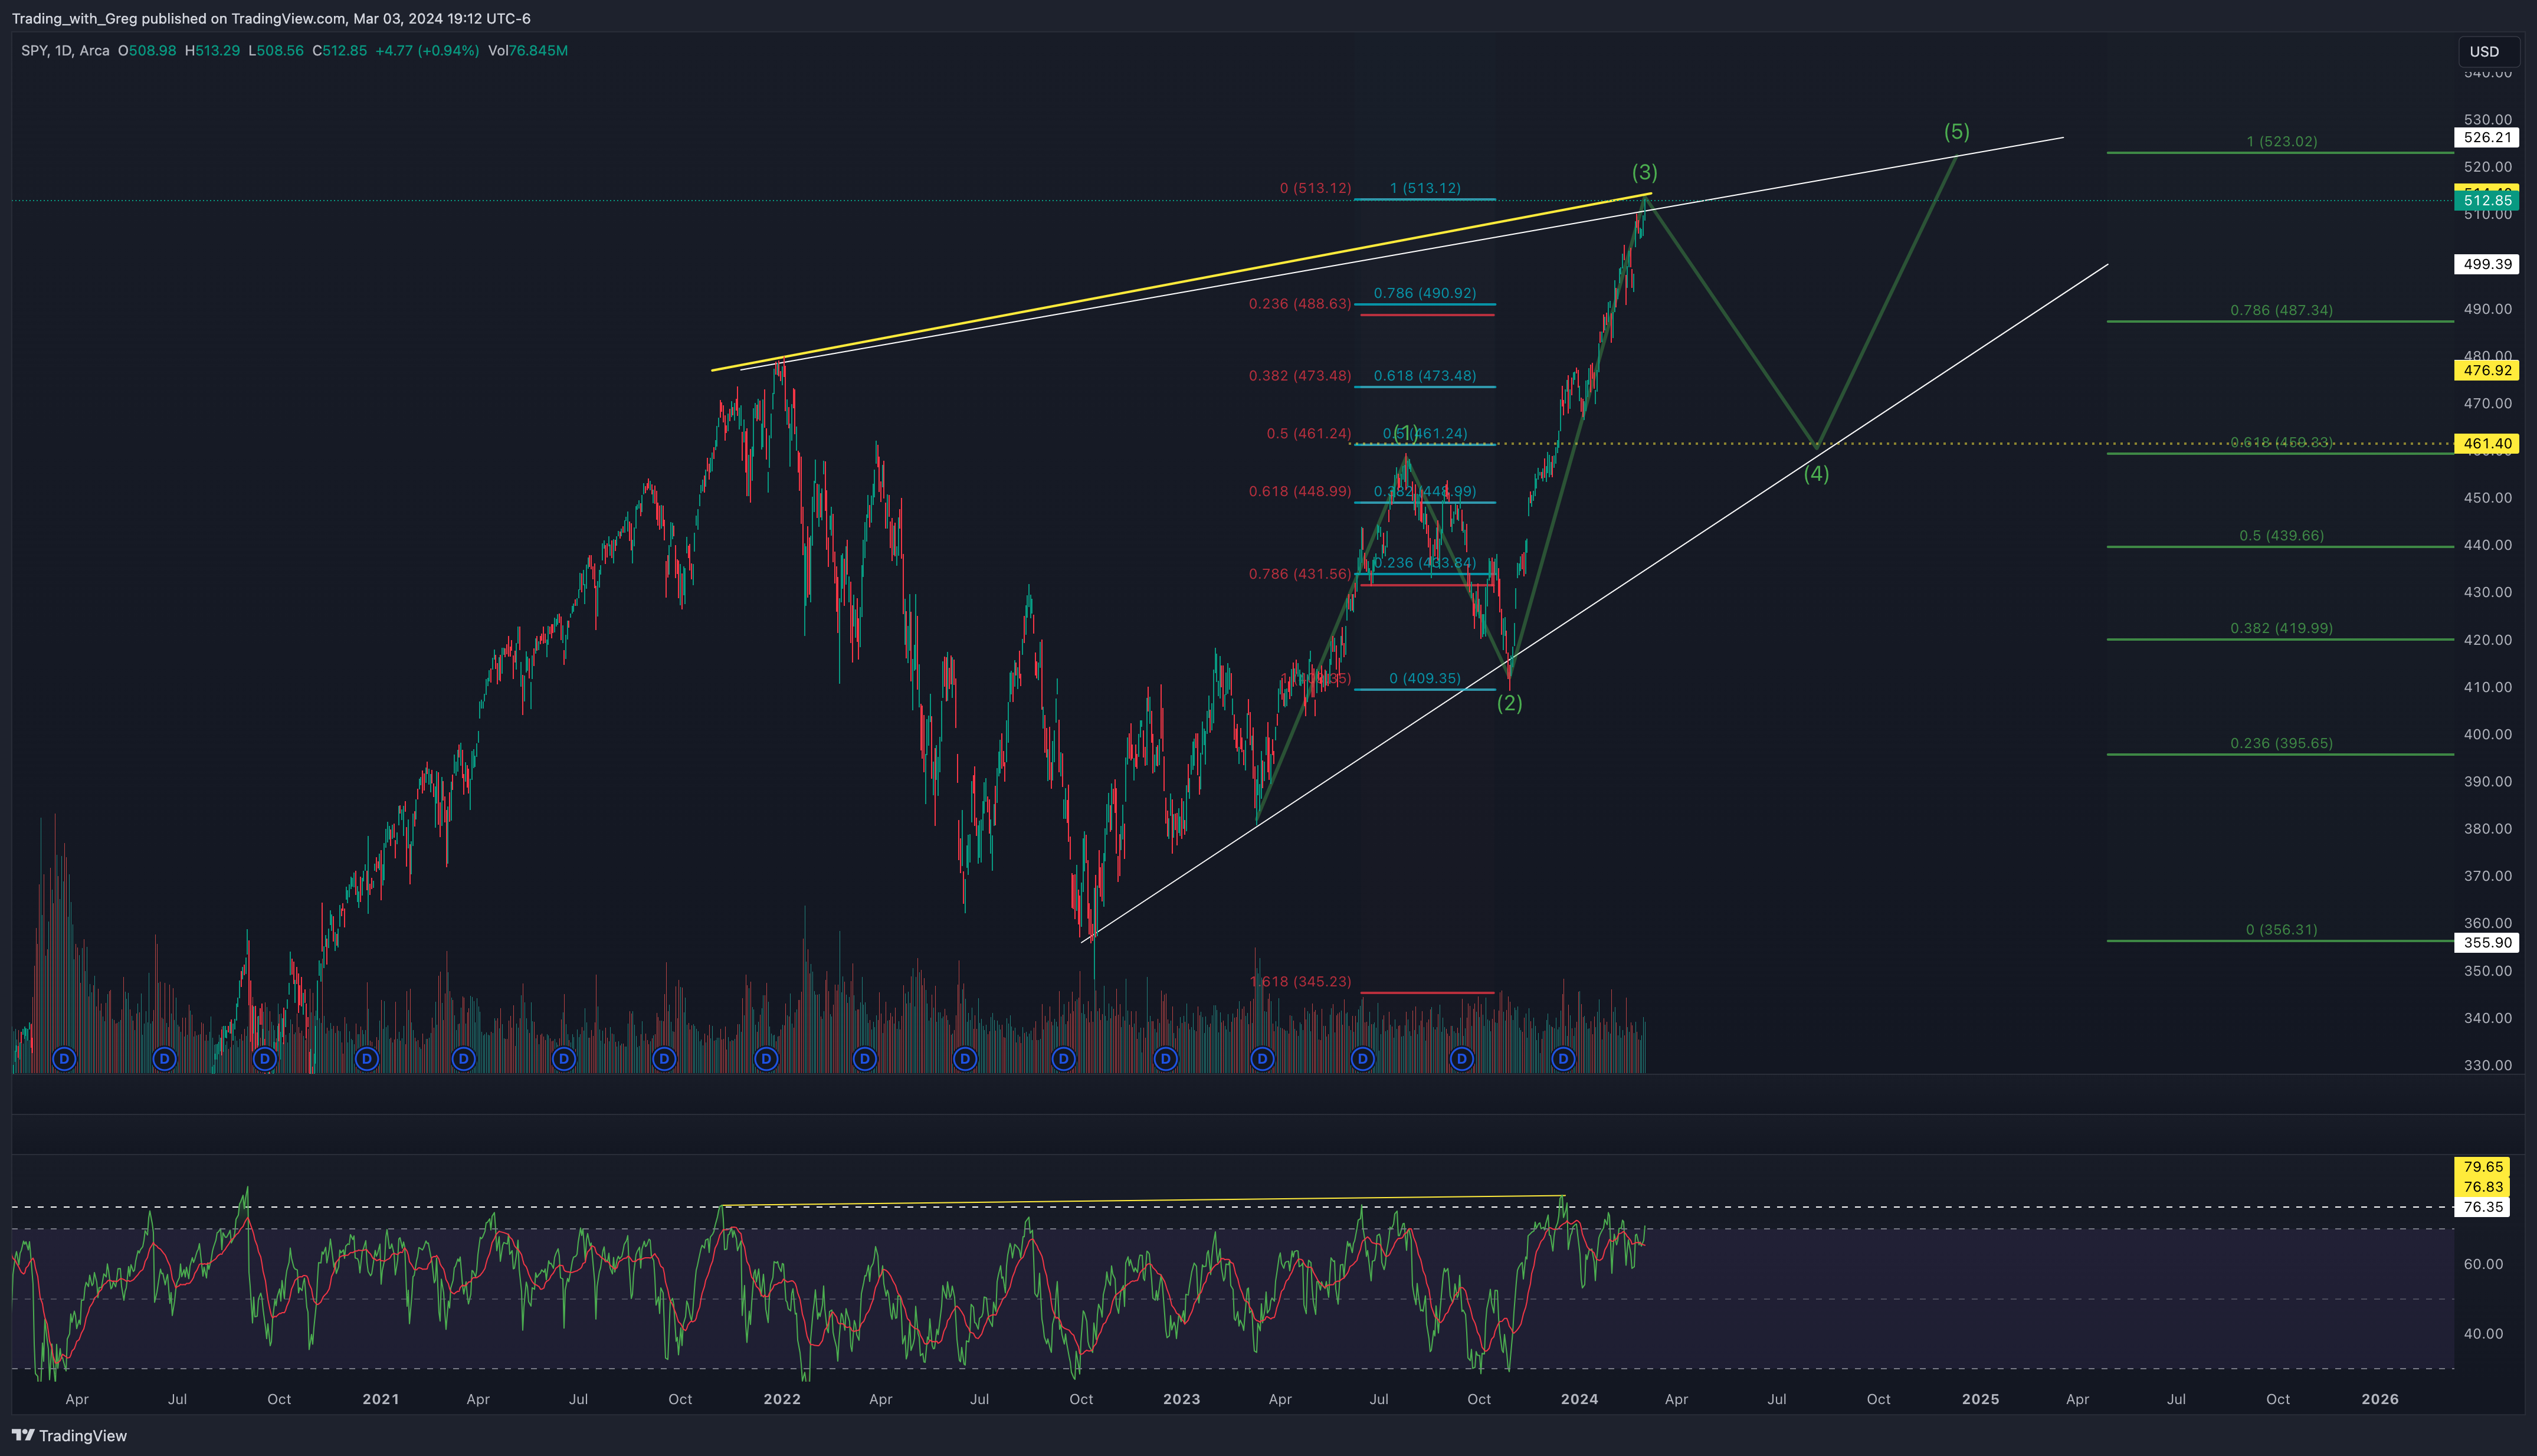
Task: Click the yellow 476.92 price label
Action: (2487, 370)
